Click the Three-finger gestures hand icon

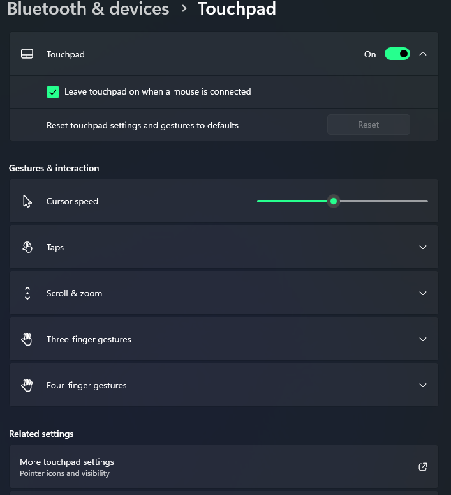pyautogui.click(x=27, y=339)
